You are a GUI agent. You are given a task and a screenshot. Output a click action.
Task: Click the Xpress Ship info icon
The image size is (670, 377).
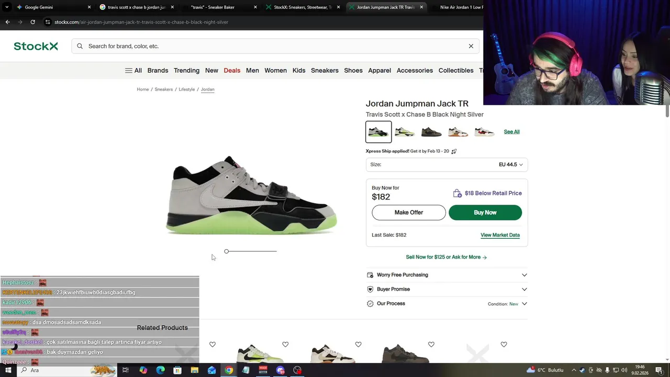coord(454,151)
